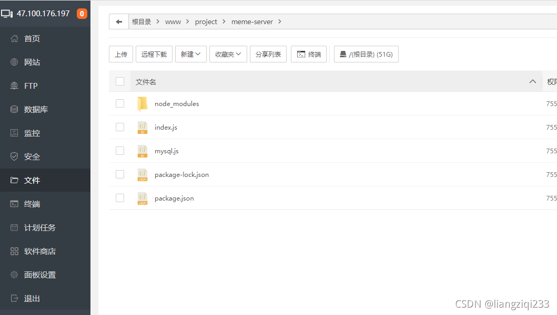Click the mysql.js file name
The height and width of the screenshot is (315, 557).
pyautogui.click(x=167, y=151)
